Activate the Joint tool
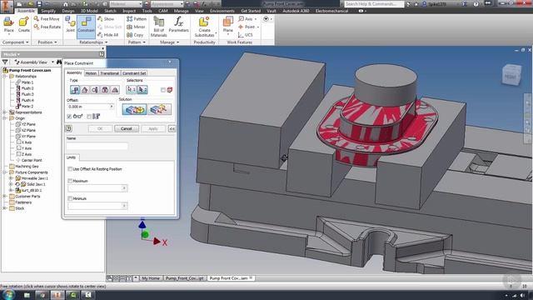 point(70,24)
